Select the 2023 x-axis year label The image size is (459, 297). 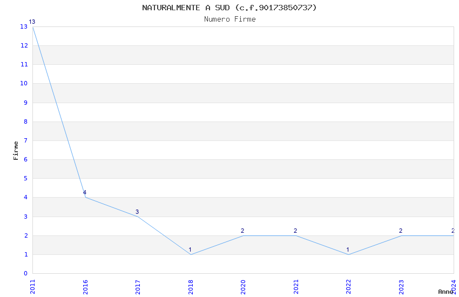(x=401, y=287)
